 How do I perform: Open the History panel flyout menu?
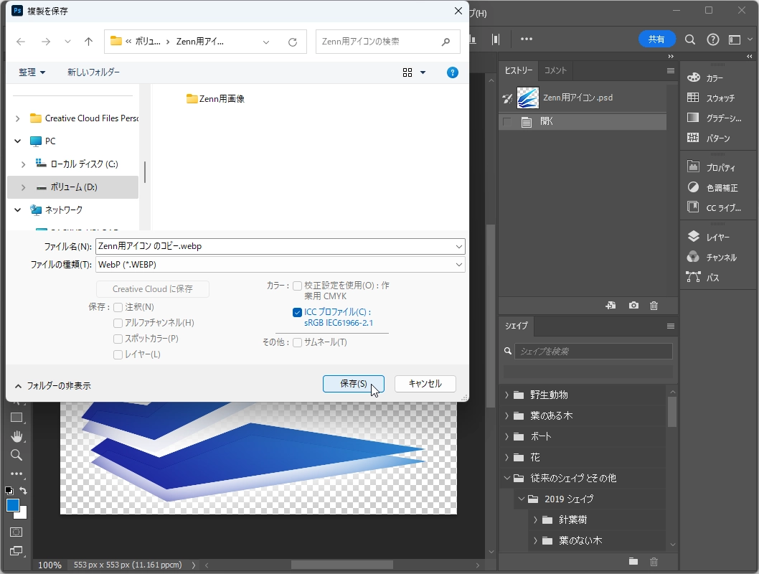tap(671, 70)
